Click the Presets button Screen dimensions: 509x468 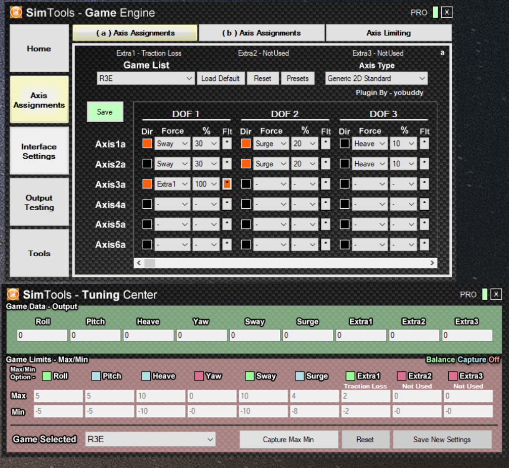[x=298, y=78]
